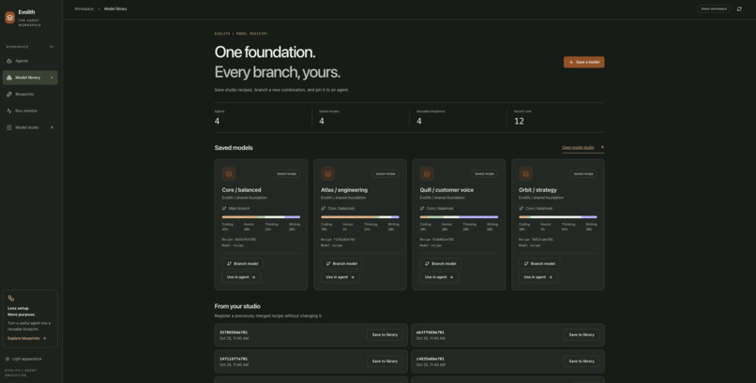This screenshot has height=383, width=756.
Task: Click the parent branch icon on Atlas / engineering card
Action: click(x=323, y=208)
